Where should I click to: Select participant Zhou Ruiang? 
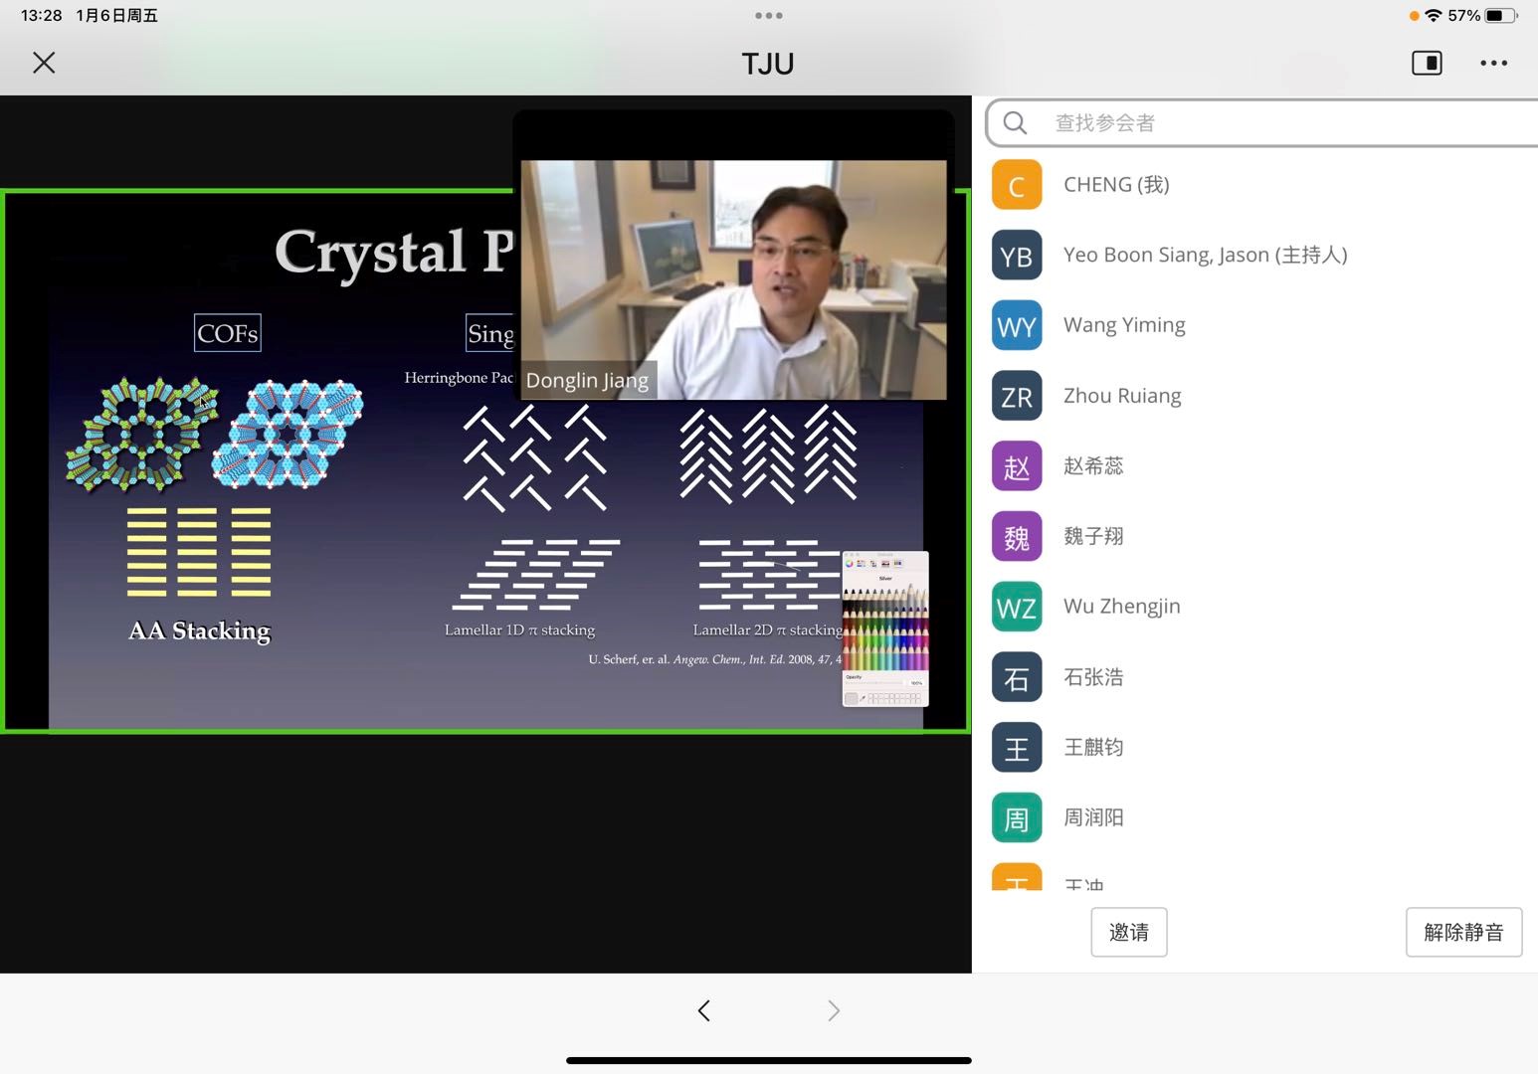pyautogui.click(x=1122, y=396)
